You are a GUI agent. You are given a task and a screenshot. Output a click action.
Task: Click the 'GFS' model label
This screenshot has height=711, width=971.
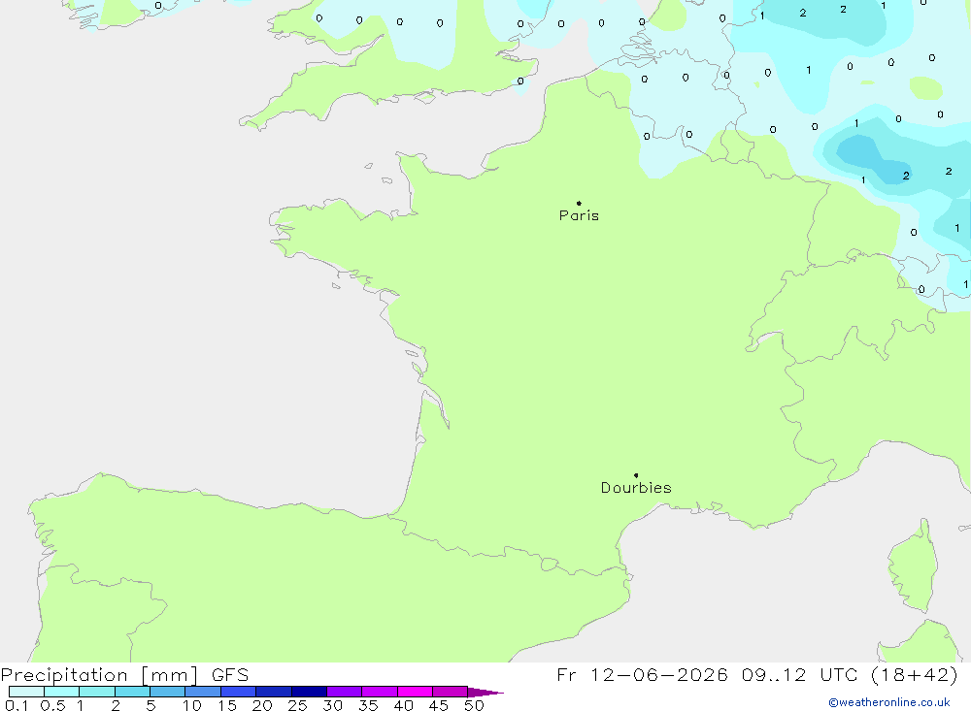point(230,675)
